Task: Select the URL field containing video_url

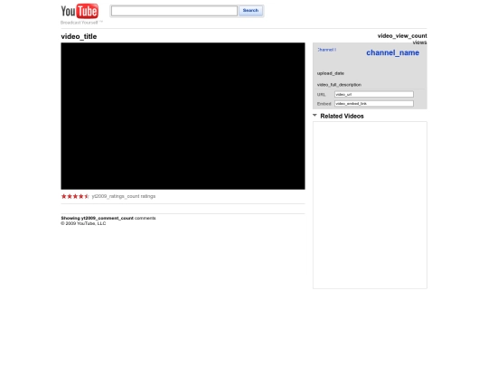Action: click(x=374, y=94)
